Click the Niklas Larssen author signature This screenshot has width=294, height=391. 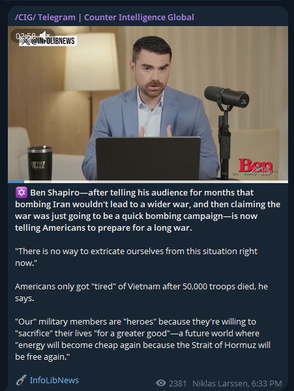[x=220, y=383]
